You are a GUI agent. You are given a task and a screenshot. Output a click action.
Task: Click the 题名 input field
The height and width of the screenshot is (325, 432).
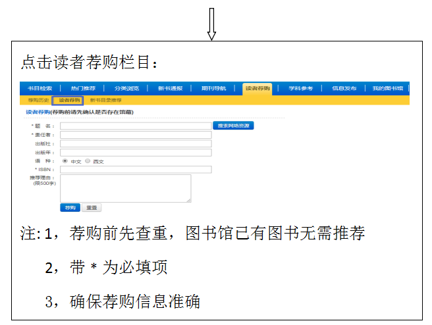click(136, 126)
